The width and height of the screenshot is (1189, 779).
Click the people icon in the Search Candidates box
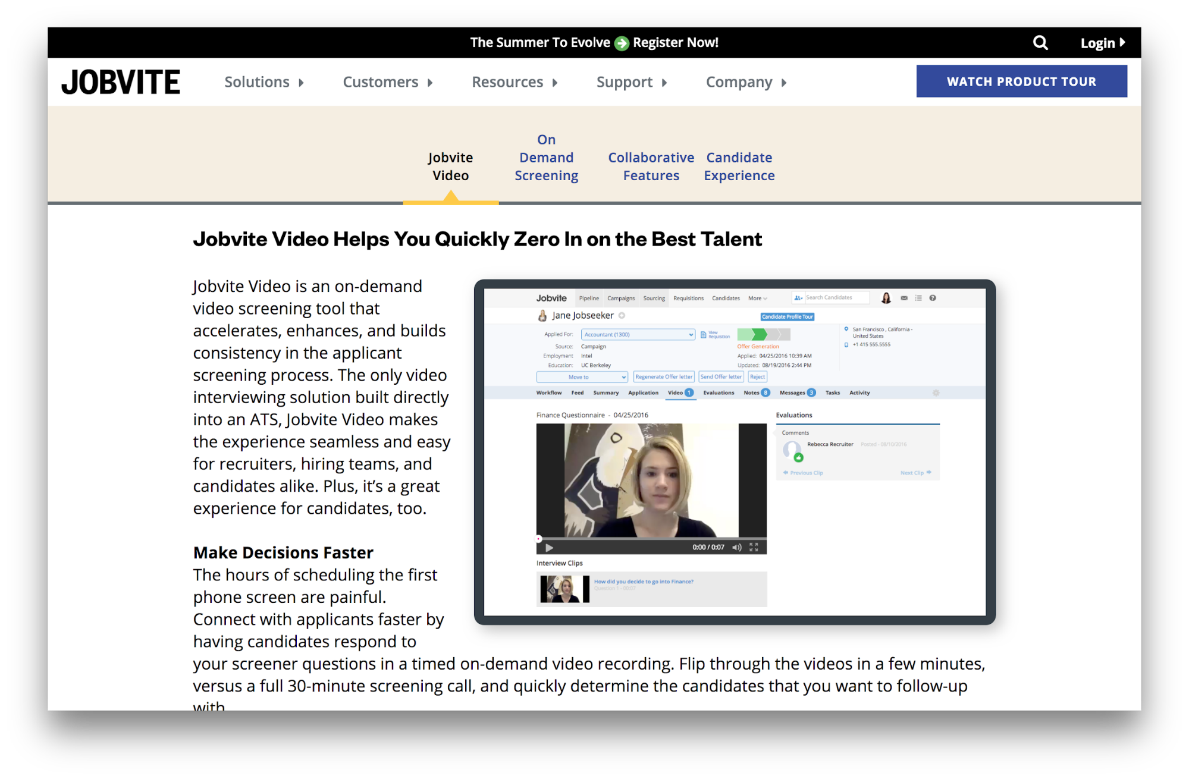coord(798,298)
